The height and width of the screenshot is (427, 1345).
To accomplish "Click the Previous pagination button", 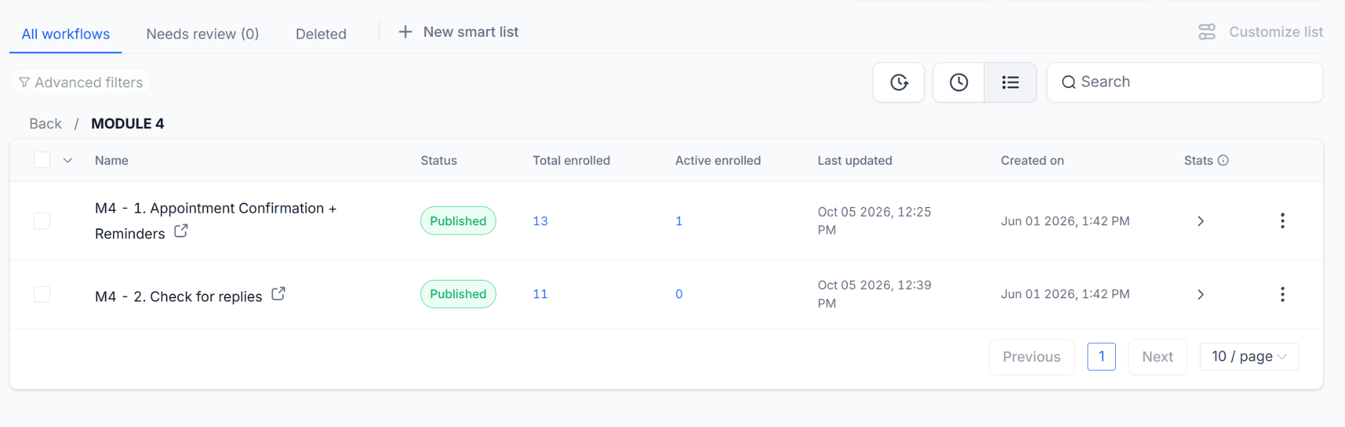I will (1032, 357).
